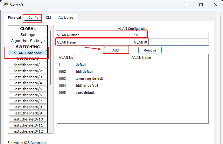
Task: Select VLAN Database in sidebar
Action: click(28, 53)
